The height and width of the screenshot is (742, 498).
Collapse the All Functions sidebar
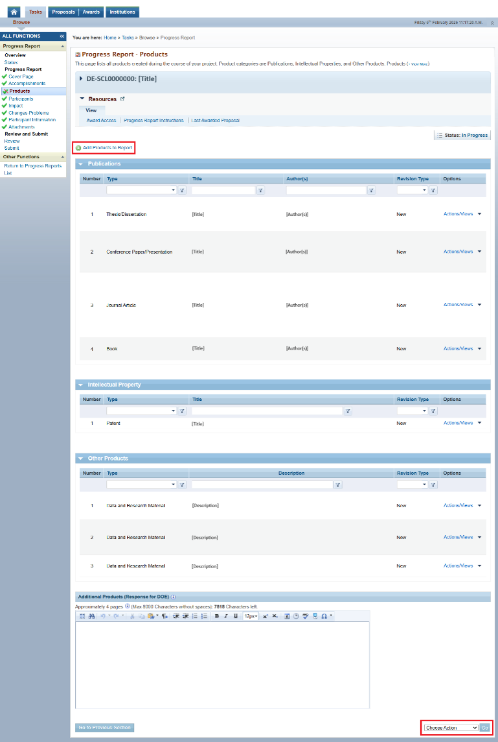[62, 36]
